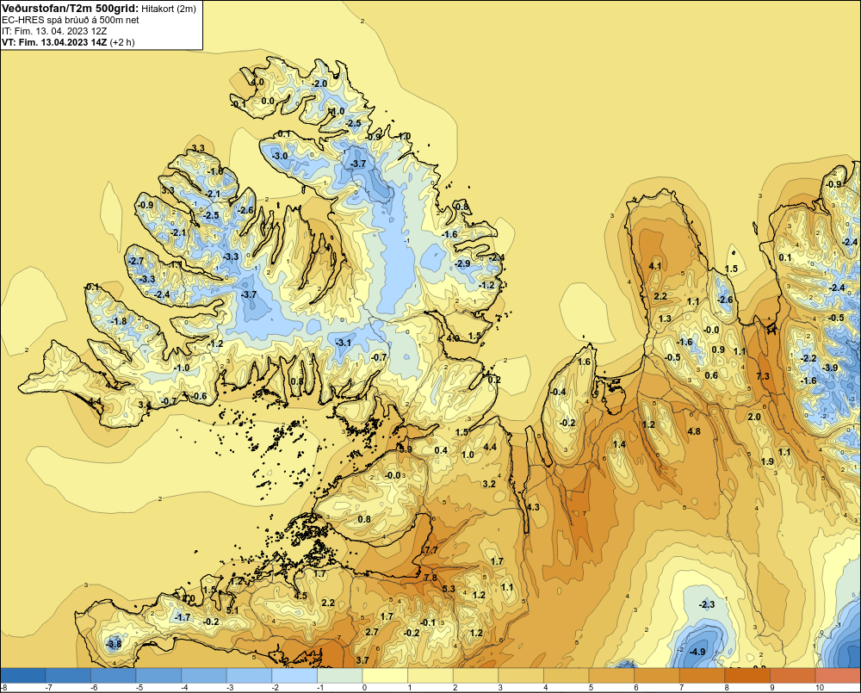Click the "-3.8" temperature value

tap(114, 644)
